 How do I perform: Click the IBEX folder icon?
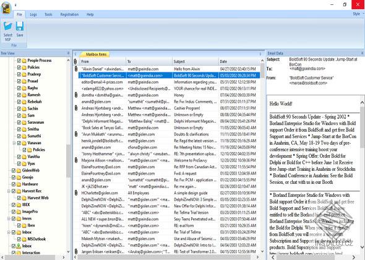(19, 205)
